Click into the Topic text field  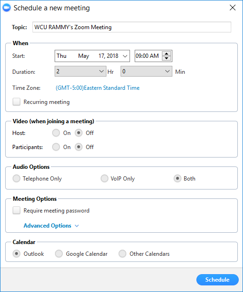132,27
